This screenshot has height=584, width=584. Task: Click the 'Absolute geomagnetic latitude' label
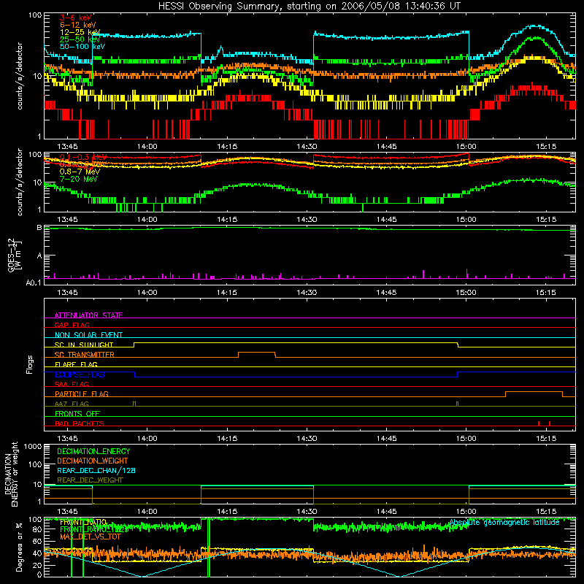click(x=504, y=522)
